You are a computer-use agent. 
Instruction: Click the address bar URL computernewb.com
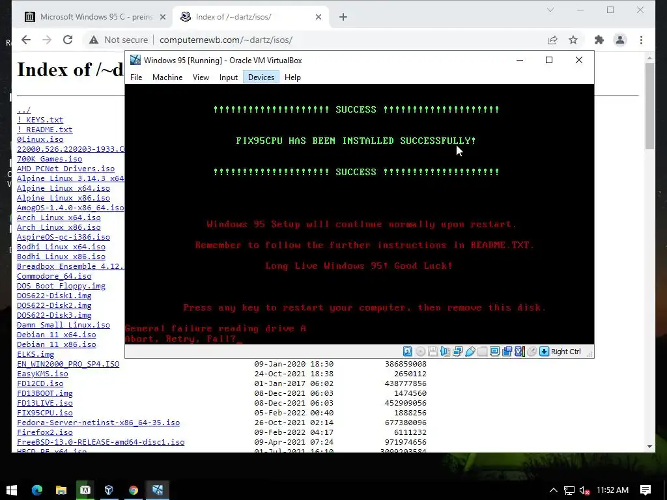point(226,40)
